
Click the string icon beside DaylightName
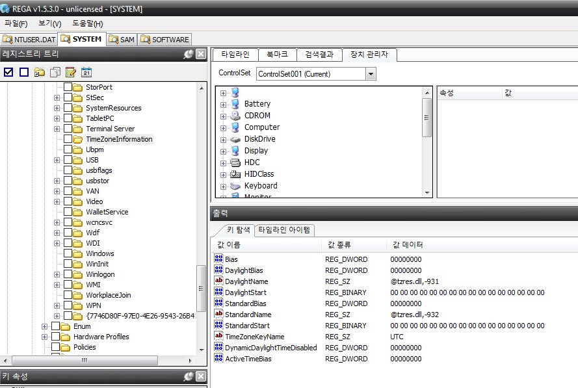tap(218, 281)
